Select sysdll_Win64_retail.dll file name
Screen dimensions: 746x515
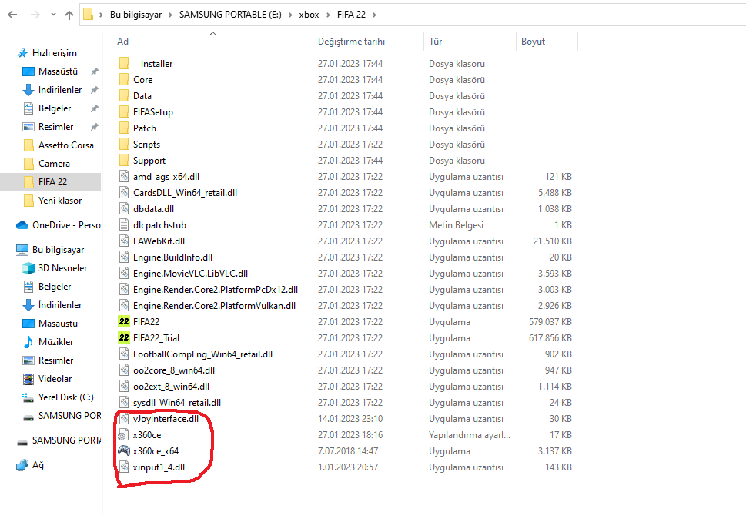pyautogui.click(x=177, y=403)
